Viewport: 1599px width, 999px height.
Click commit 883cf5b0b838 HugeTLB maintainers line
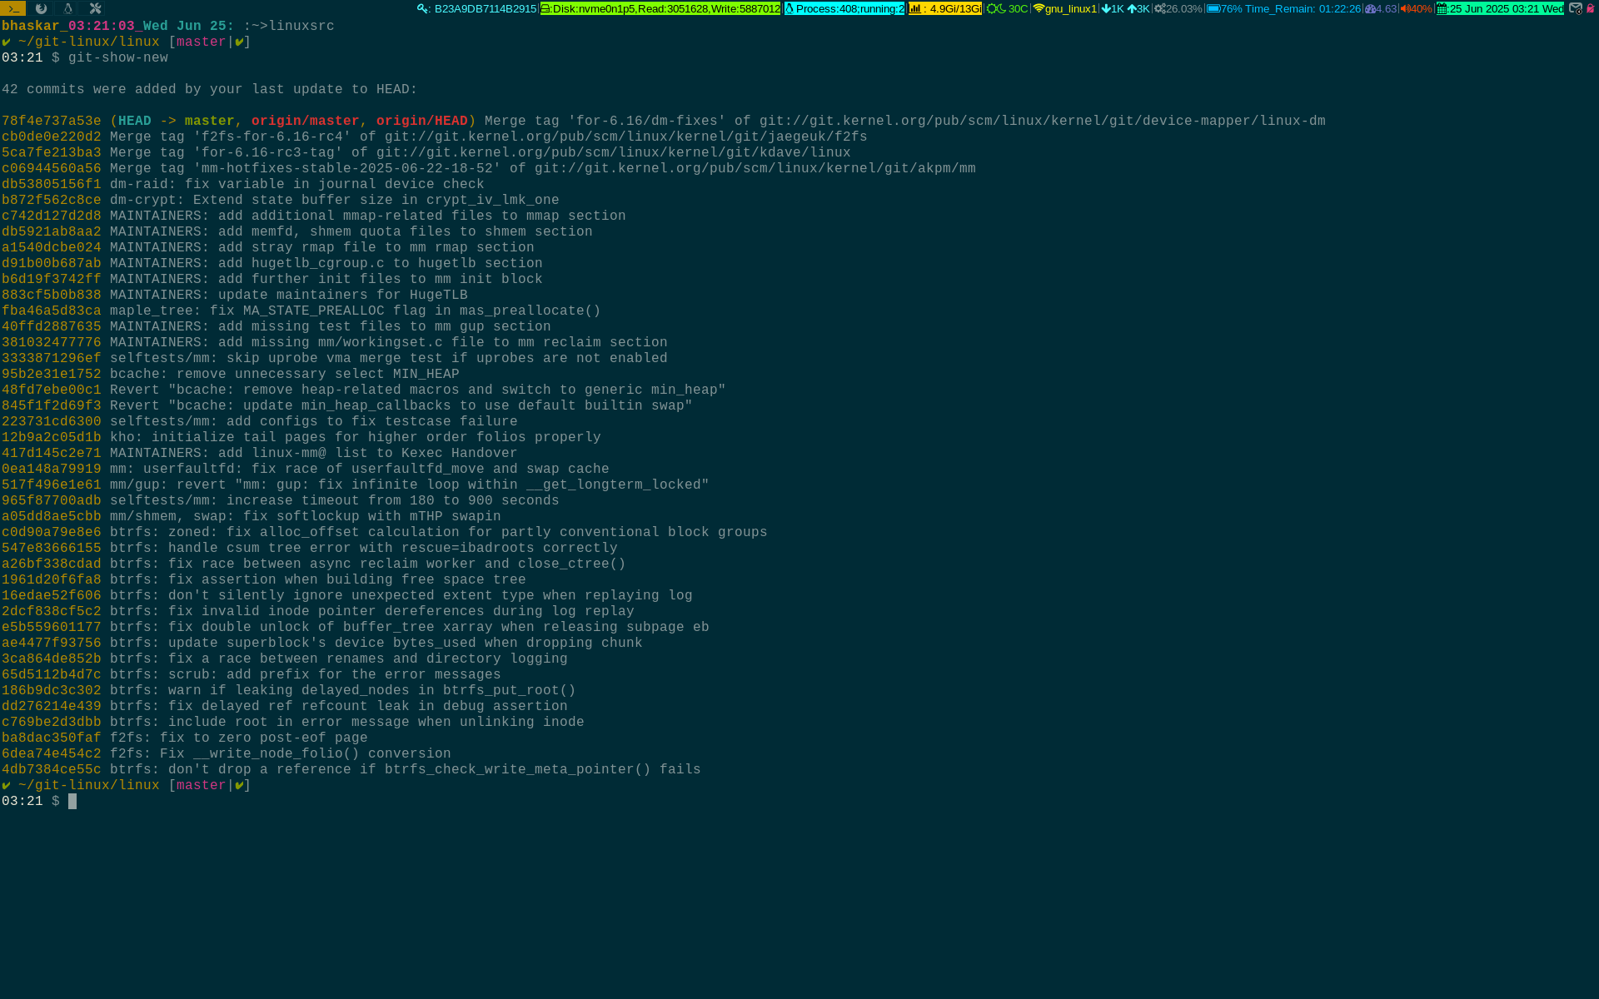click(235, 295)
